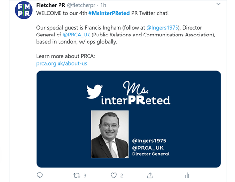Click the 1h tweet timestamp

pyautogui.click(x=103, y=5)
